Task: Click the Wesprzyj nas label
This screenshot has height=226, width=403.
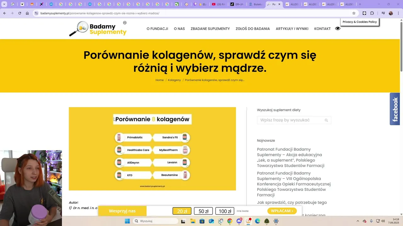Action: pos(122,211)
